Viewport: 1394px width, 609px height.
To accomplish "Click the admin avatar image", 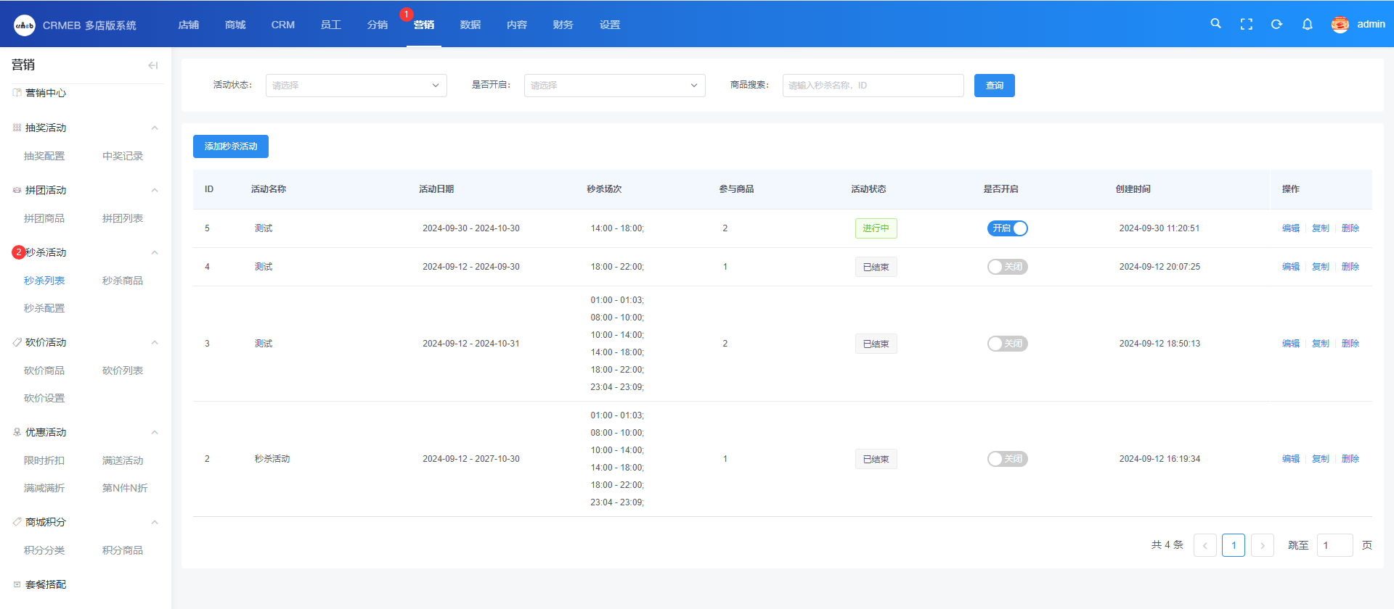I will click(1340, 25).
